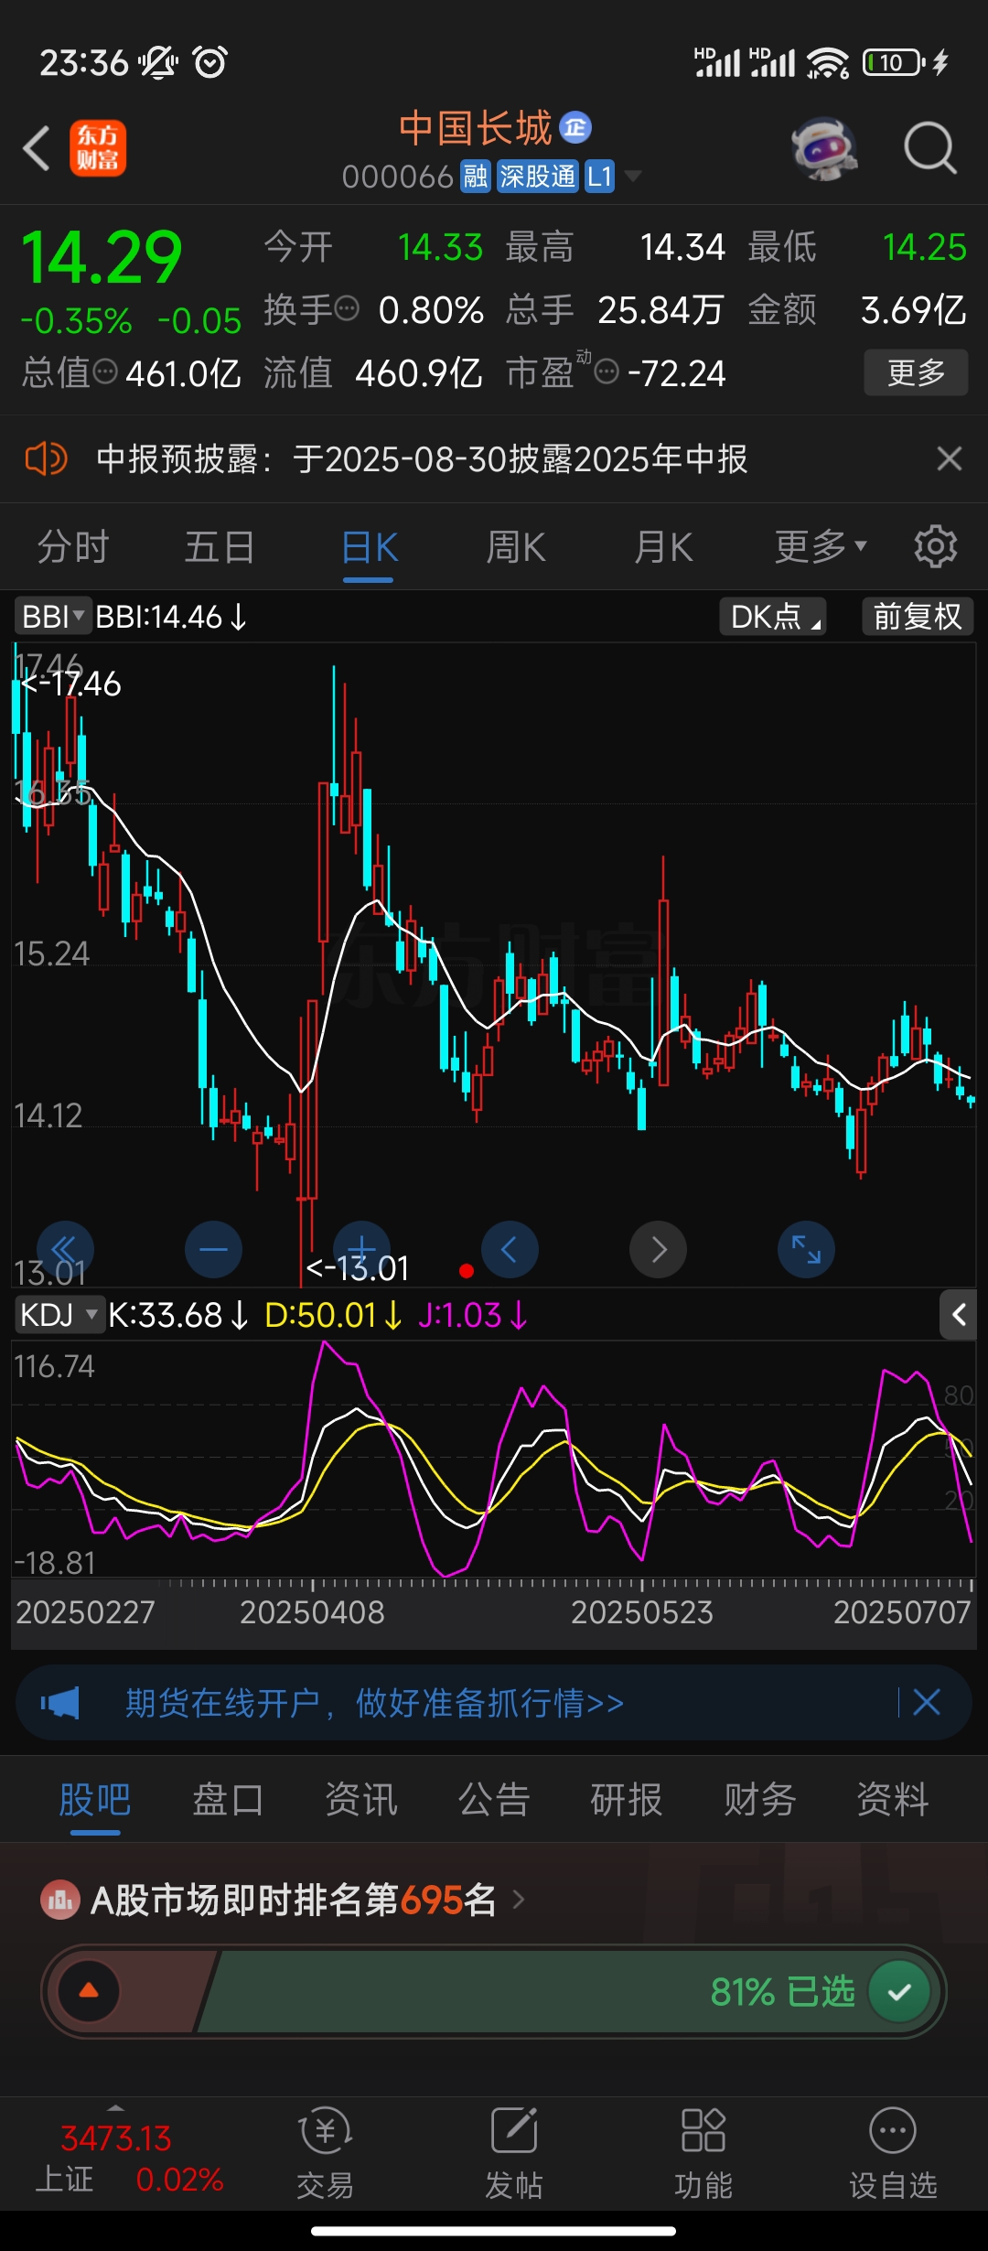The width and height of the screenshot is (988, 2251).
Task: Open 更多 quote details button
Action: [x=916, y=372]
